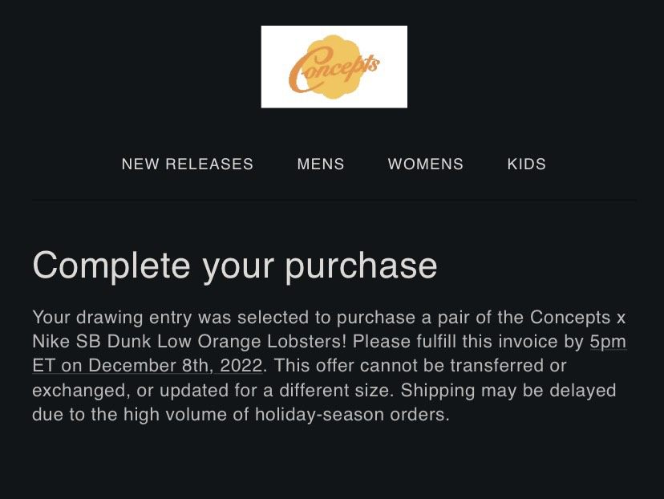Select the WOMENS navigation item
Image resolution: width=664 pixels, height=499 pixels.
pyautogui.click(x=426, y=164)
